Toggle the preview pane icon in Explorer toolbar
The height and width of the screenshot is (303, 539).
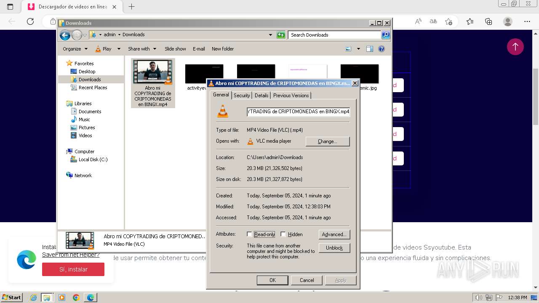pyautogui.click(x=370, y=49)
